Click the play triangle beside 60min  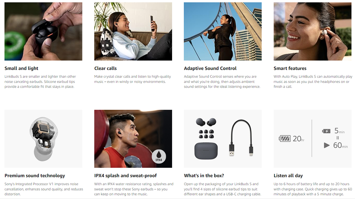(x=327, y=145)
